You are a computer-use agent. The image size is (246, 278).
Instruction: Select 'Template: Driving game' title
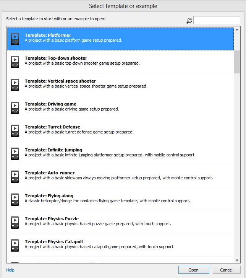click(x=51, y=104)
